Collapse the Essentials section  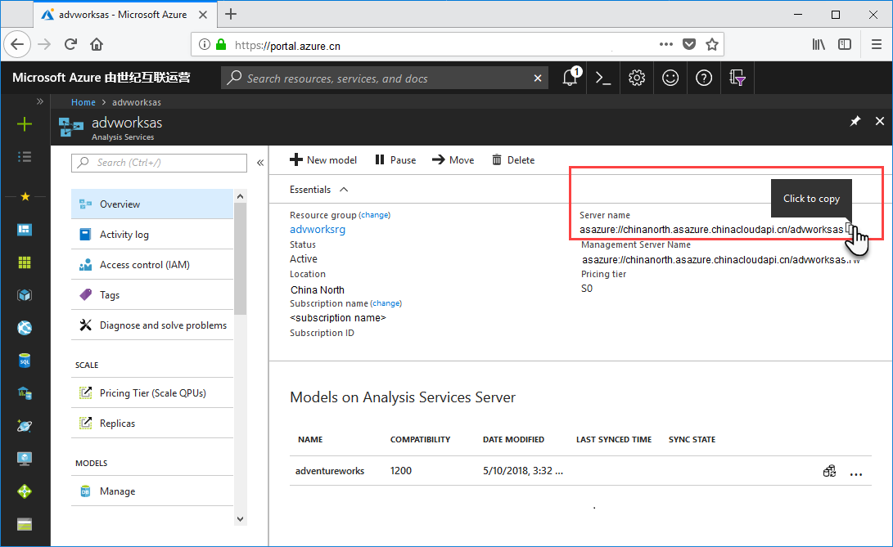pos(344,190)
